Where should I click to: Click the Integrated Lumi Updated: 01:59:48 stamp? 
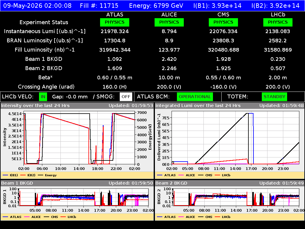coord(281,106)
